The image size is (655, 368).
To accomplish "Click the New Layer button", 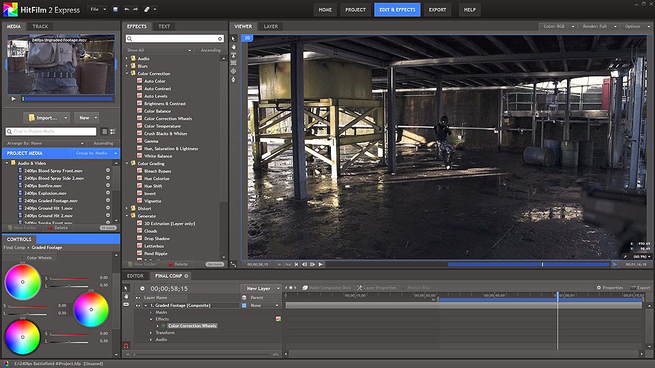I will 259,288.
